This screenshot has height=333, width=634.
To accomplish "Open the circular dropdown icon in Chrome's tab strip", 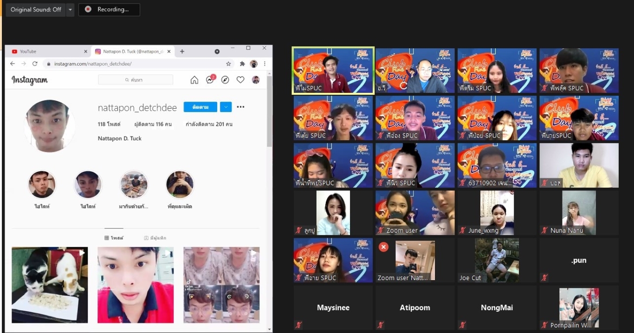I will 217,52.
